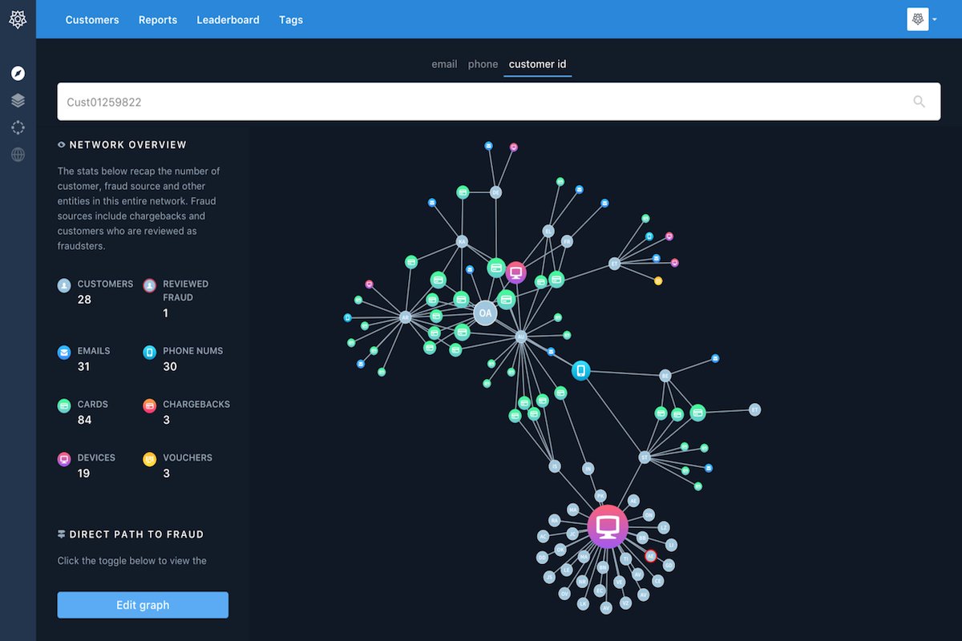Click the app logo in top-left corner
The height and width of the screenshot is (641, 962).
click(x=18, y=19)
